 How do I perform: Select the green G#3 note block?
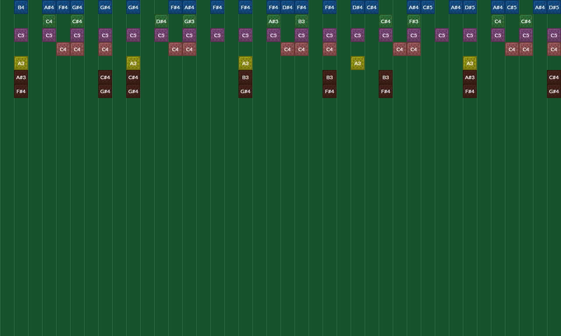coord(189,21)
